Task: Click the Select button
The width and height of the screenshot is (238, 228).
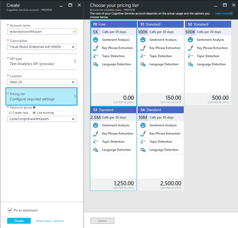Action: click(x=102, y=221)
